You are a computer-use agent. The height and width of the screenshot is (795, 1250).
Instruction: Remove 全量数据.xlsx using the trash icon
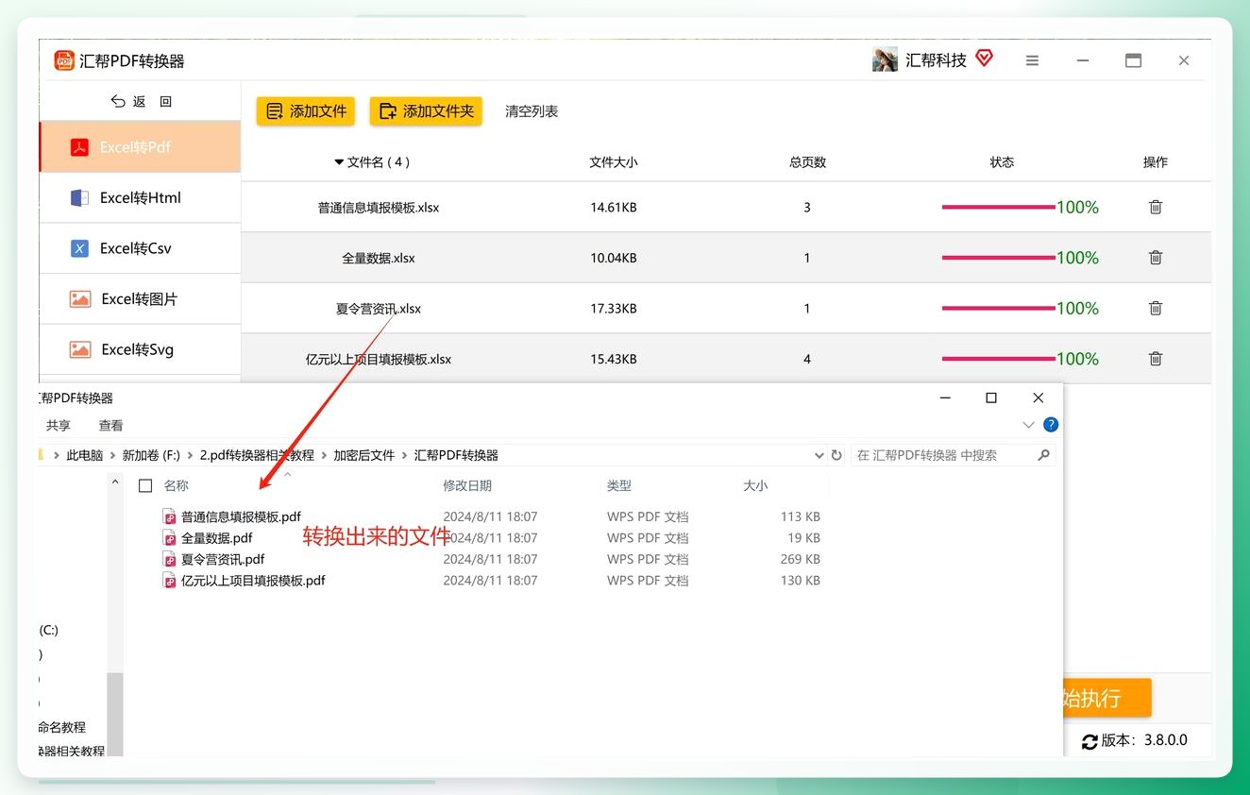point(1156,258)
